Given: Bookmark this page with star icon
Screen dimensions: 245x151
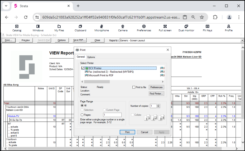Looking at the screenshot, I should (x=202, y=17).
